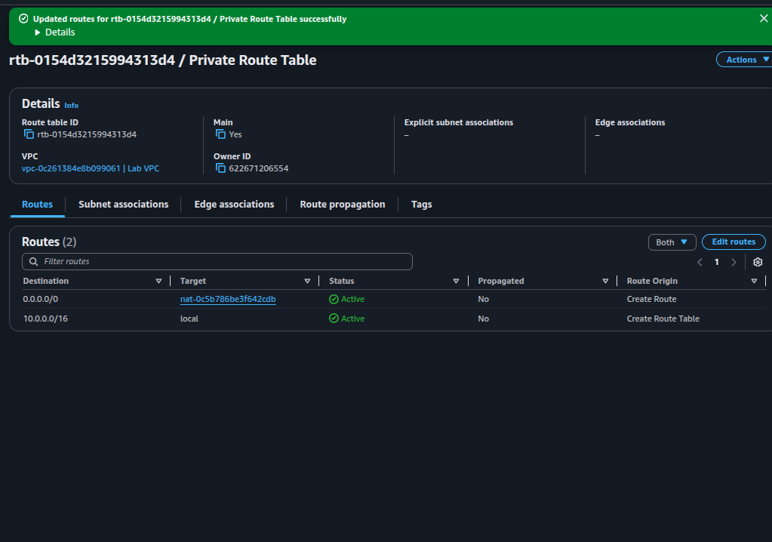Select the 10.0.0.0/16 destination cell
Screen dimensions: 772x542
(45, 319)
